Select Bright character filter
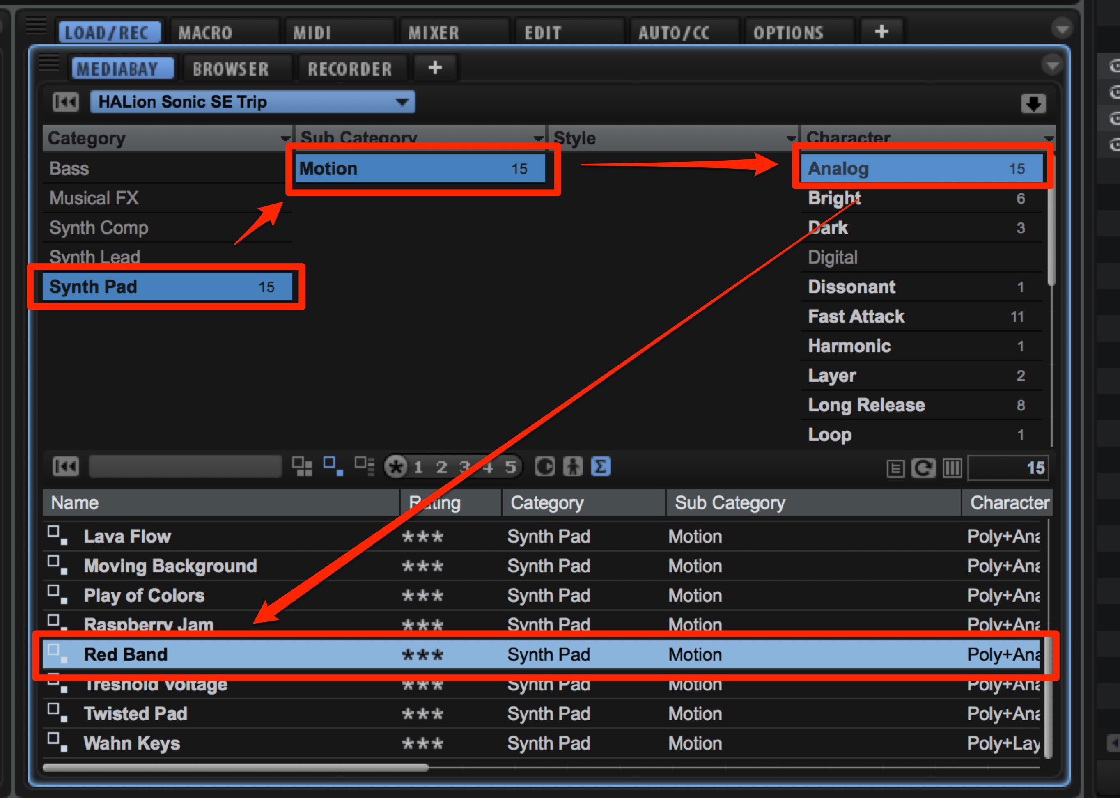This screenshot has width=1120, height=798. coord(921,198)
